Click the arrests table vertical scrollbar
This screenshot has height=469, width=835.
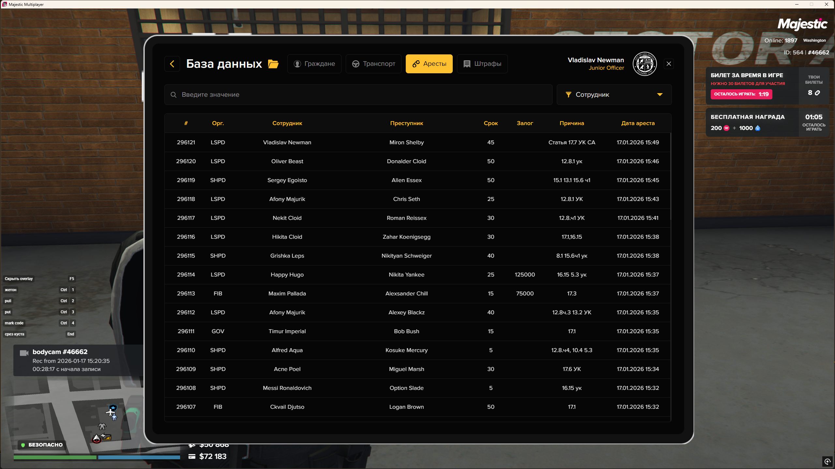(671, 176)
